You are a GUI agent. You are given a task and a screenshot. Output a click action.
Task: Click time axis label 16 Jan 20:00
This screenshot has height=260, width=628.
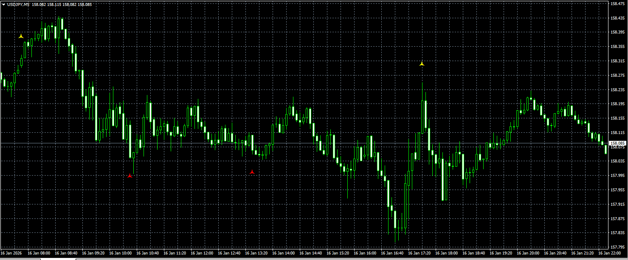click(x=528, y=253)
